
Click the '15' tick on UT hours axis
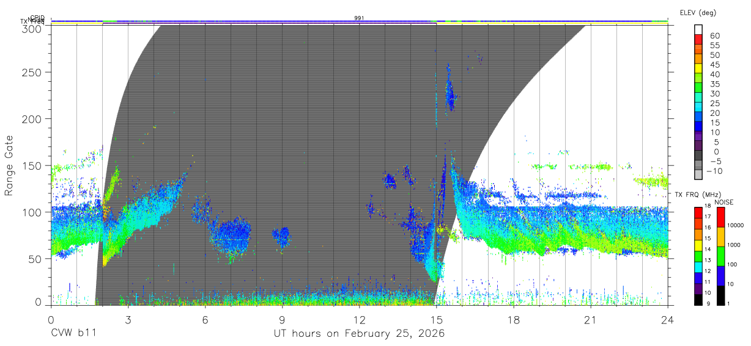pos(437,319)
